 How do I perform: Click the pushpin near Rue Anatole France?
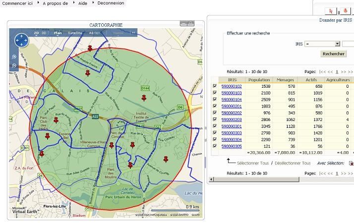88,73
